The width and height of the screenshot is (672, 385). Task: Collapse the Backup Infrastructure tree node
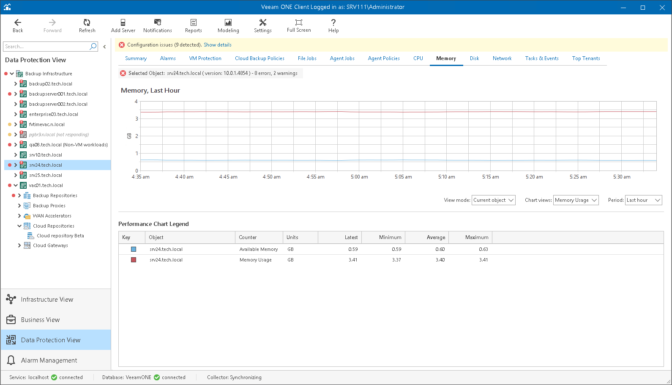pos(12,74)
